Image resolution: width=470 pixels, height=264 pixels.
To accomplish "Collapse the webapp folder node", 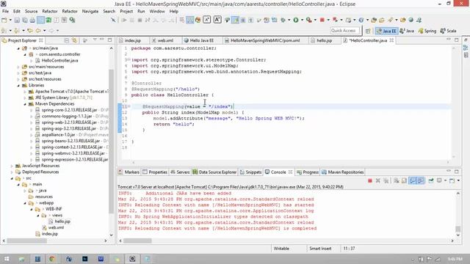I will (x=25, y=203).
